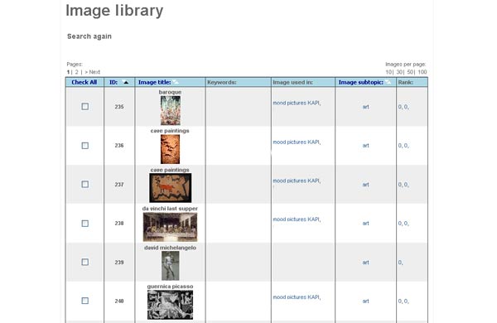Check the box for image 235
497x323 pixels.
85,107
